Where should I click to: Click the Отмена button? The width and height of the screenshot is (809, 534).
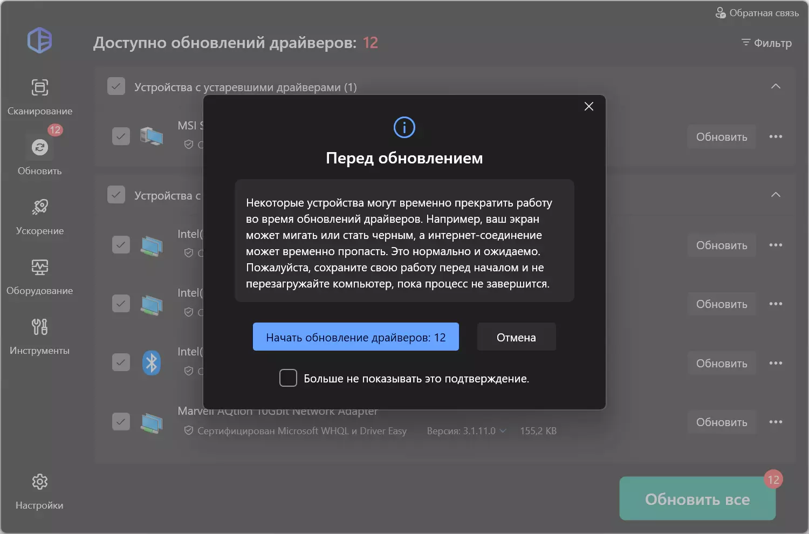[516, 337]
